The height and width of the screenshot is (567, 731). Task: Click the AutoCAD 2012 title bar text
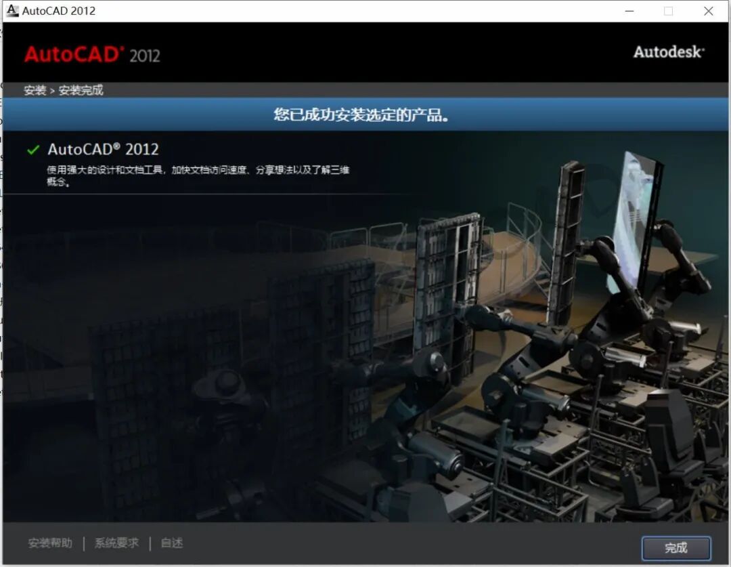(x=59, y=11)
